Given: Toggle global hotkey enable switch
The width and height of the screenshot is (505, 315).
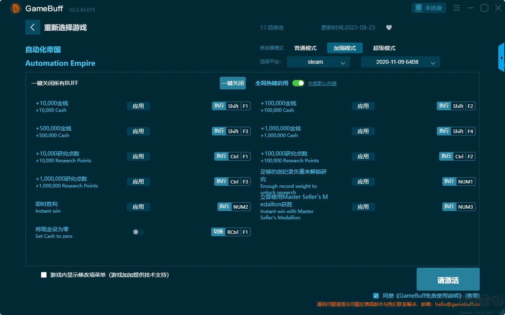Looking at the screenshot, I should coord(298,83).
